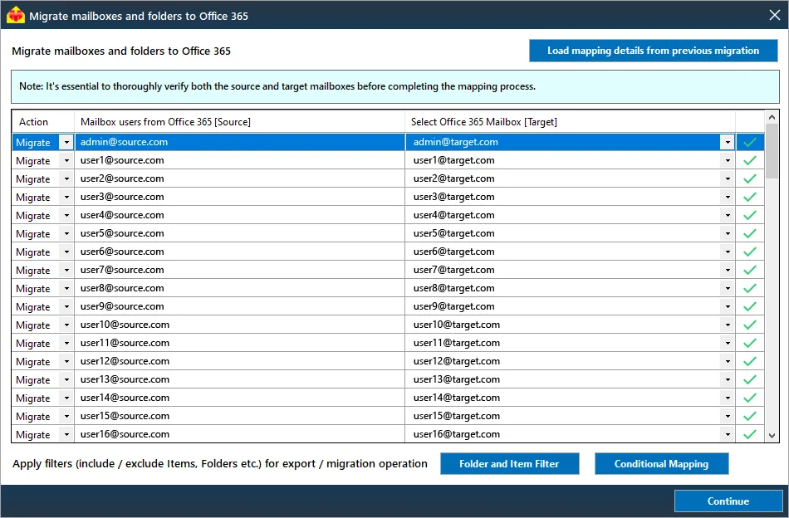Click the green check next to user13@target.com

(x=749, y=379)
